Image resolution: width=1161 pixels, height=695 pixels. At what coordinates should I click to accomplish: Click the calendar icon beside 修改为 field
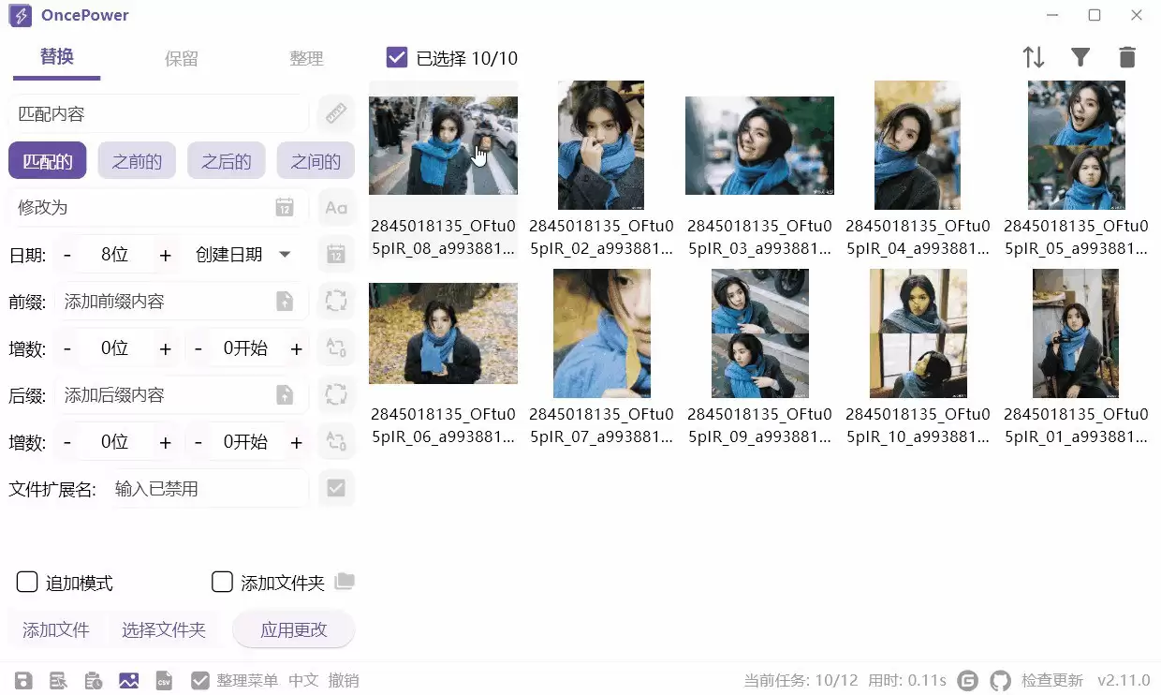(286, 208)
